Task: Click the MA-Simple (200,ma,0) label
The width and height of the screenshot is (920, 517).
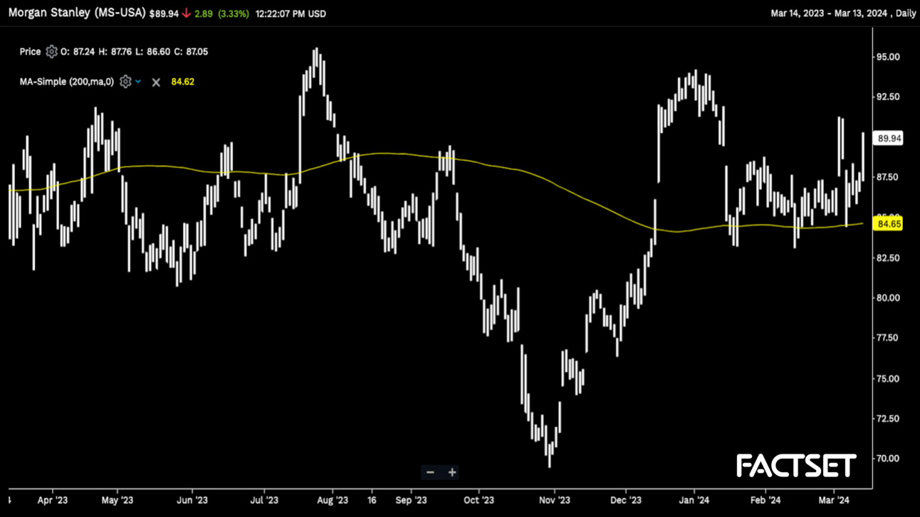Action: click(67, 82)
